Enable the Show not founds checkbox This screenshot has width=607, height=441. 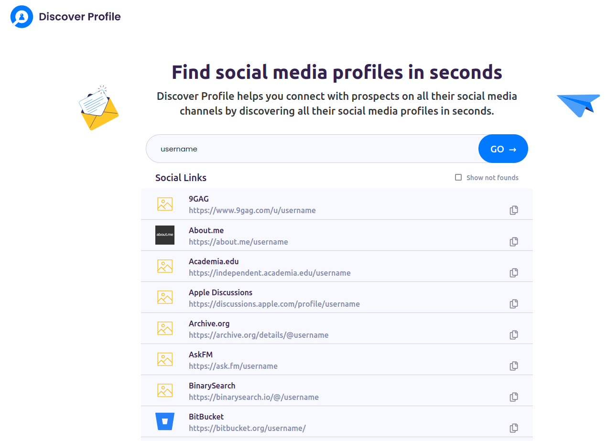(x=458, y=177)
